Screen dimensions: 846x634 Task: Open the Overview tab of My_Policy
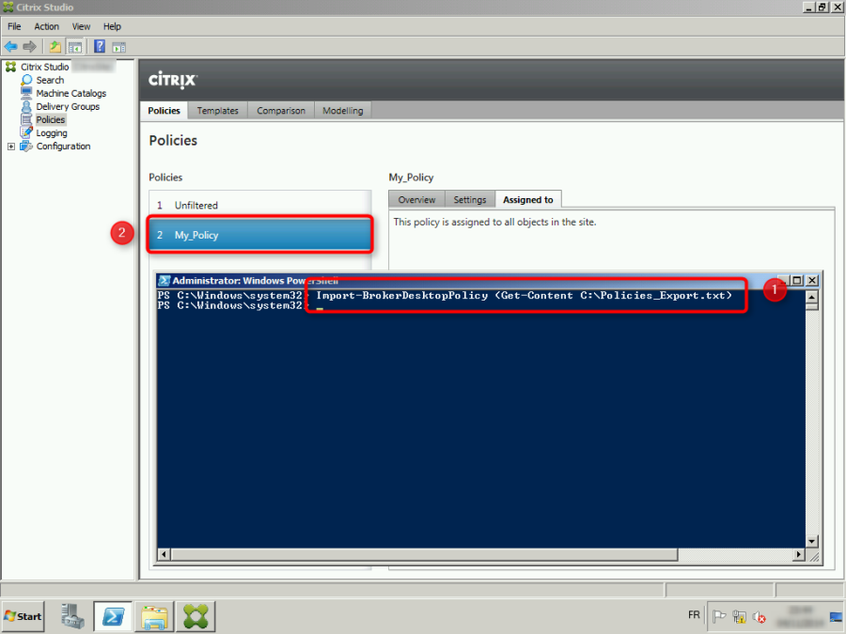416,200
